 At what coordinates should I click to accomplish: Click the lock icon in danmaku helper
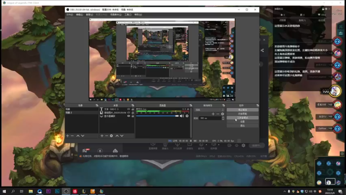[x=323, y=9]
